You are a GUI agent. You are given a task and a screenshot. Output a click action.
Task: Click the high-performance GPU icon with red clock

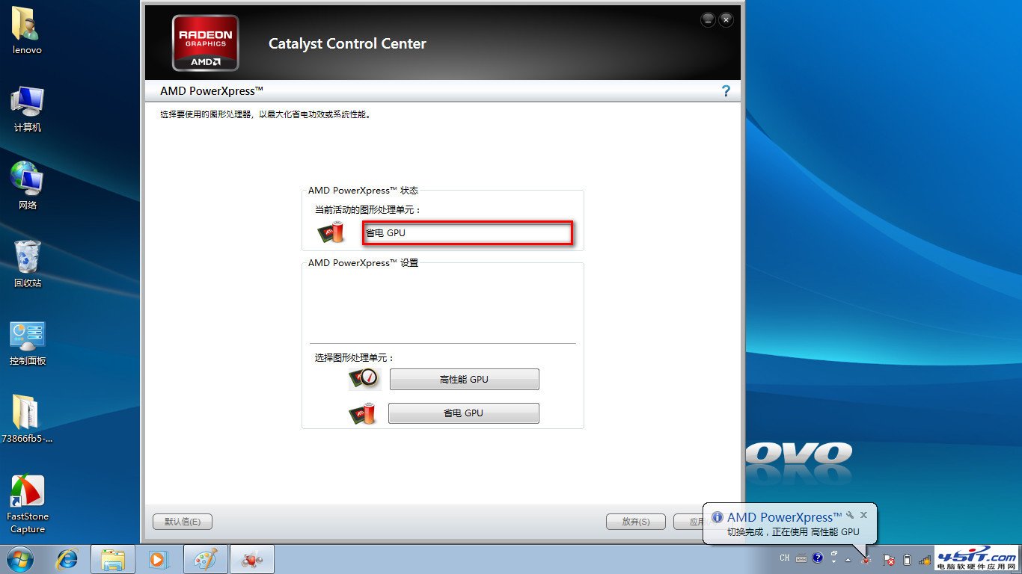tap(364, 379)
